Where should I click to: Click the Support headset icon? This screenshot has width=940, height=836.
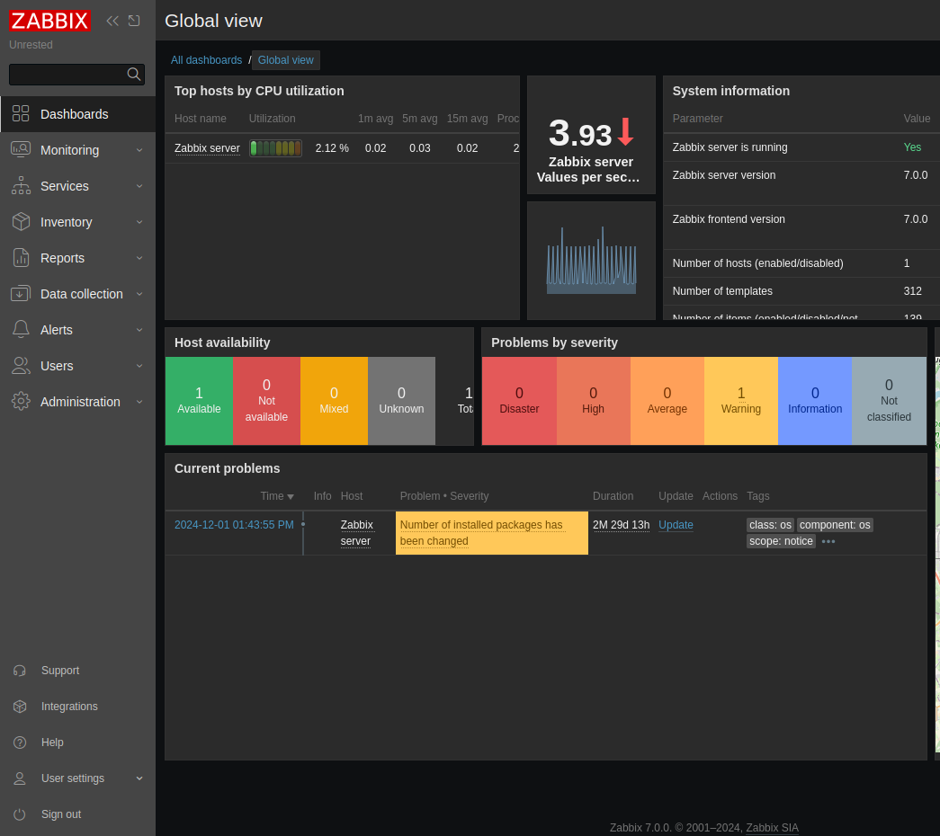coord(20,671)
